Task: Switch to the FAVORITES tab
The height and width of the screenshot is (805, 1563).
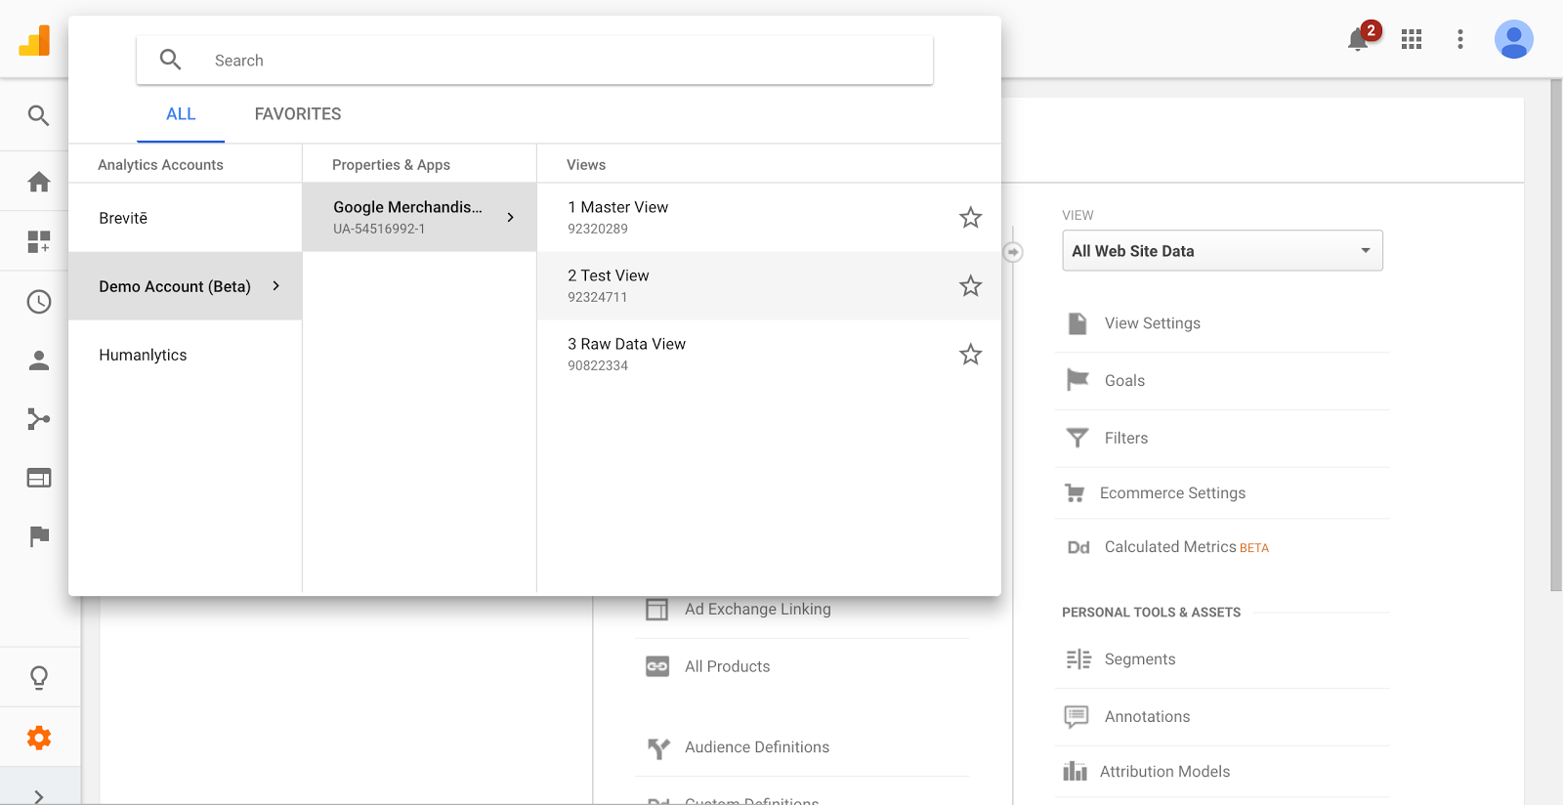Action: (x=298, y=114)
